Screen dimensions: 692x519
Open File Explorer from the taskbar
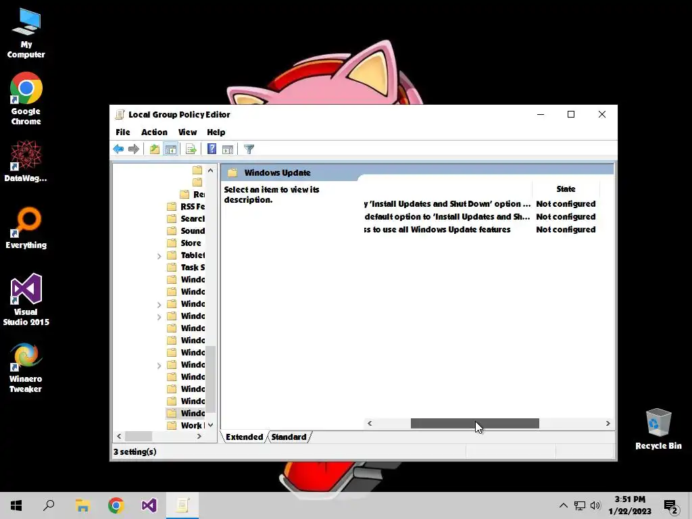[82, 505]
